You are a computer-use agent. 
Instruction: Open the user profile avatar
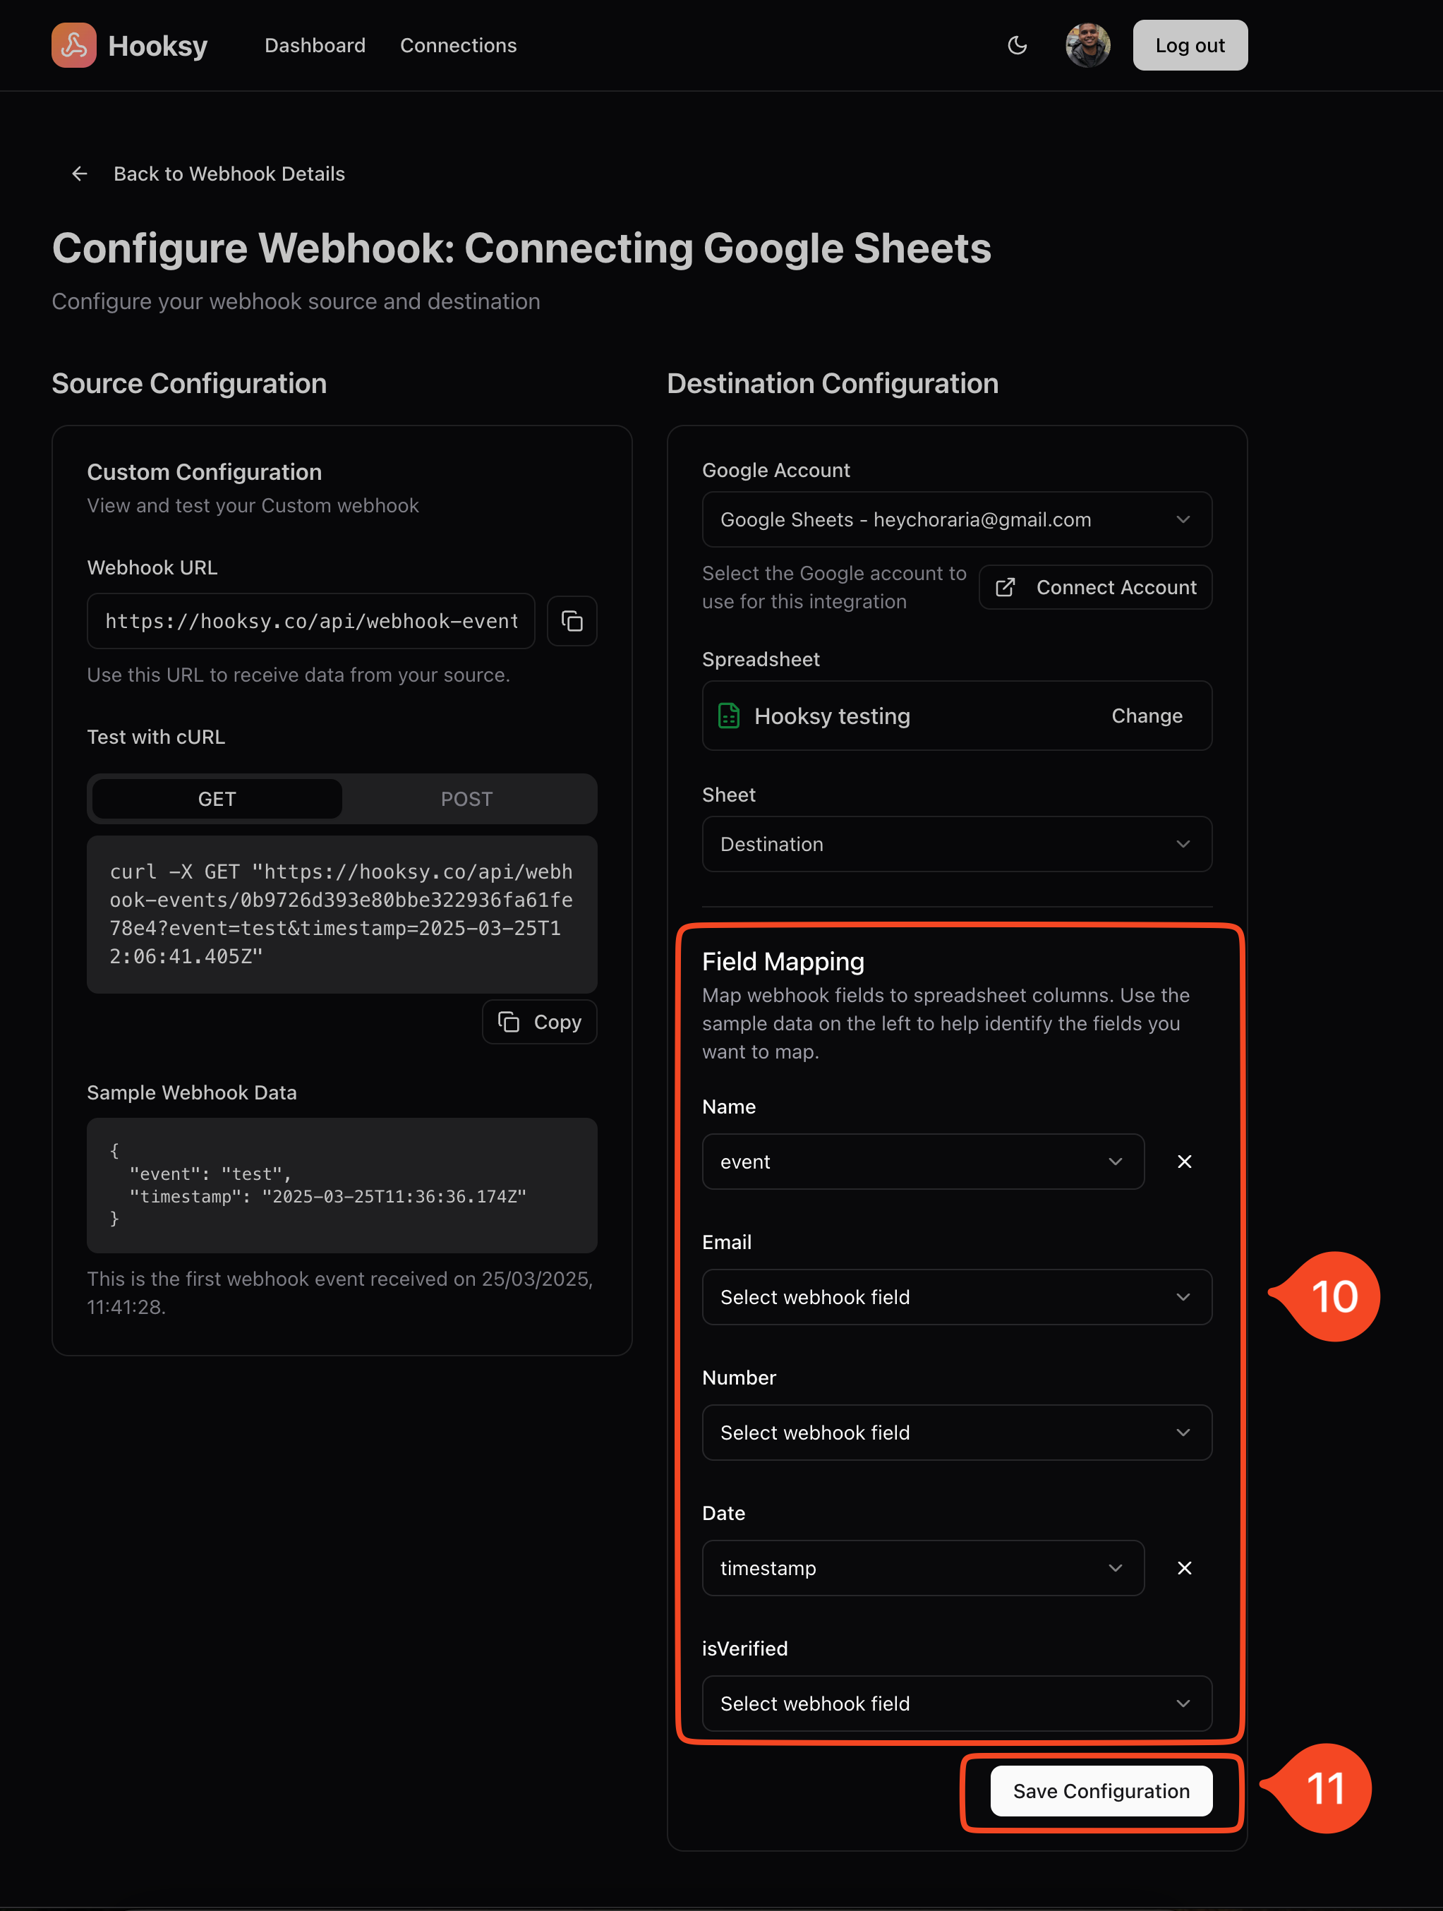pos(1087,45)
